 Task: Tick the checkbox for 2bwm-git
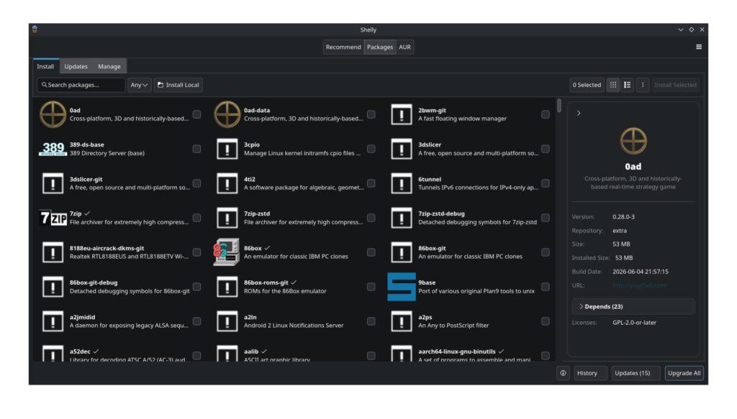pos(546,114)
